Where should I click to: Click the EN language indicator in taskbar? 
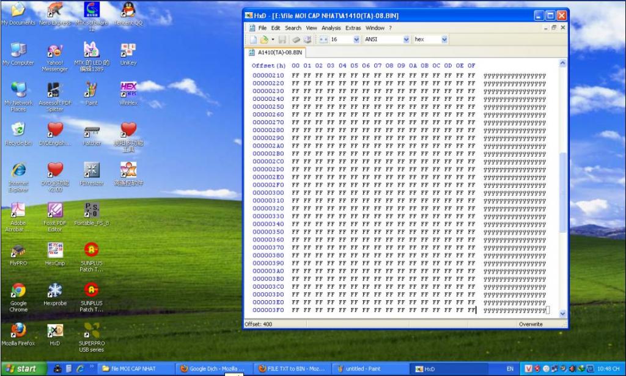pos(510,369)
